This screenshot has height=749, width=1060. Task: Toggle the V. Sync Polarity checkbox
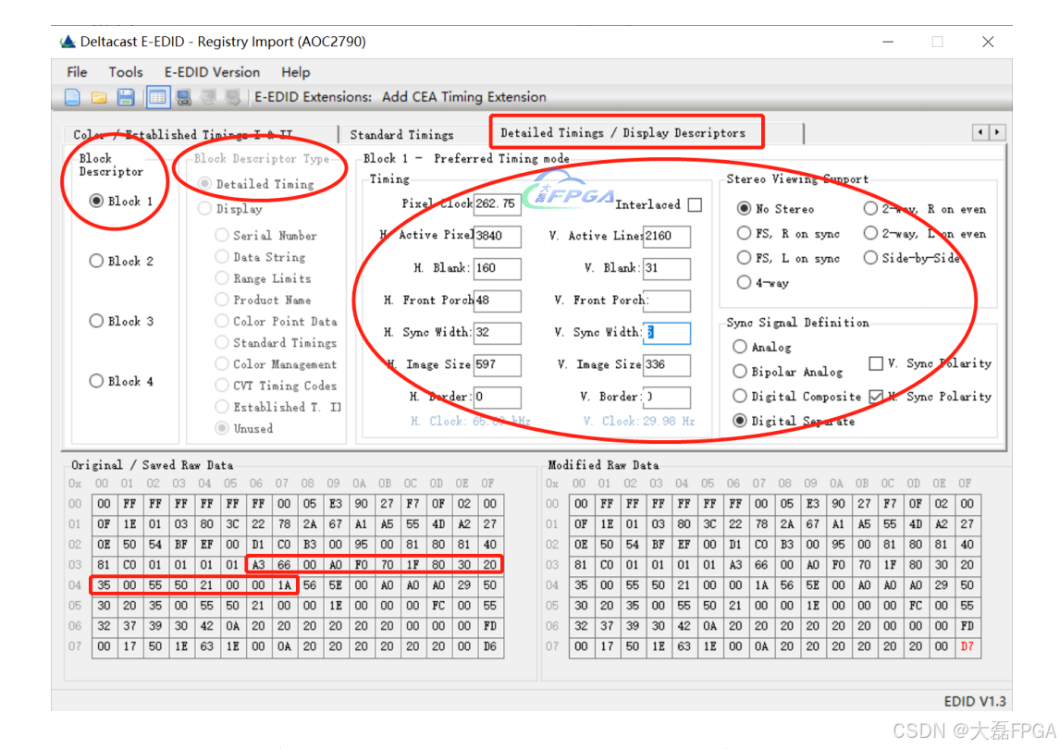pyautogui.click(x=876, y=363)
